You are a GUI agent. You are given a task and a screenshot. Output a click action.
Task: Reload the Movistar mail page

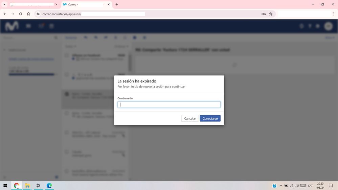[x=21, y=14]
